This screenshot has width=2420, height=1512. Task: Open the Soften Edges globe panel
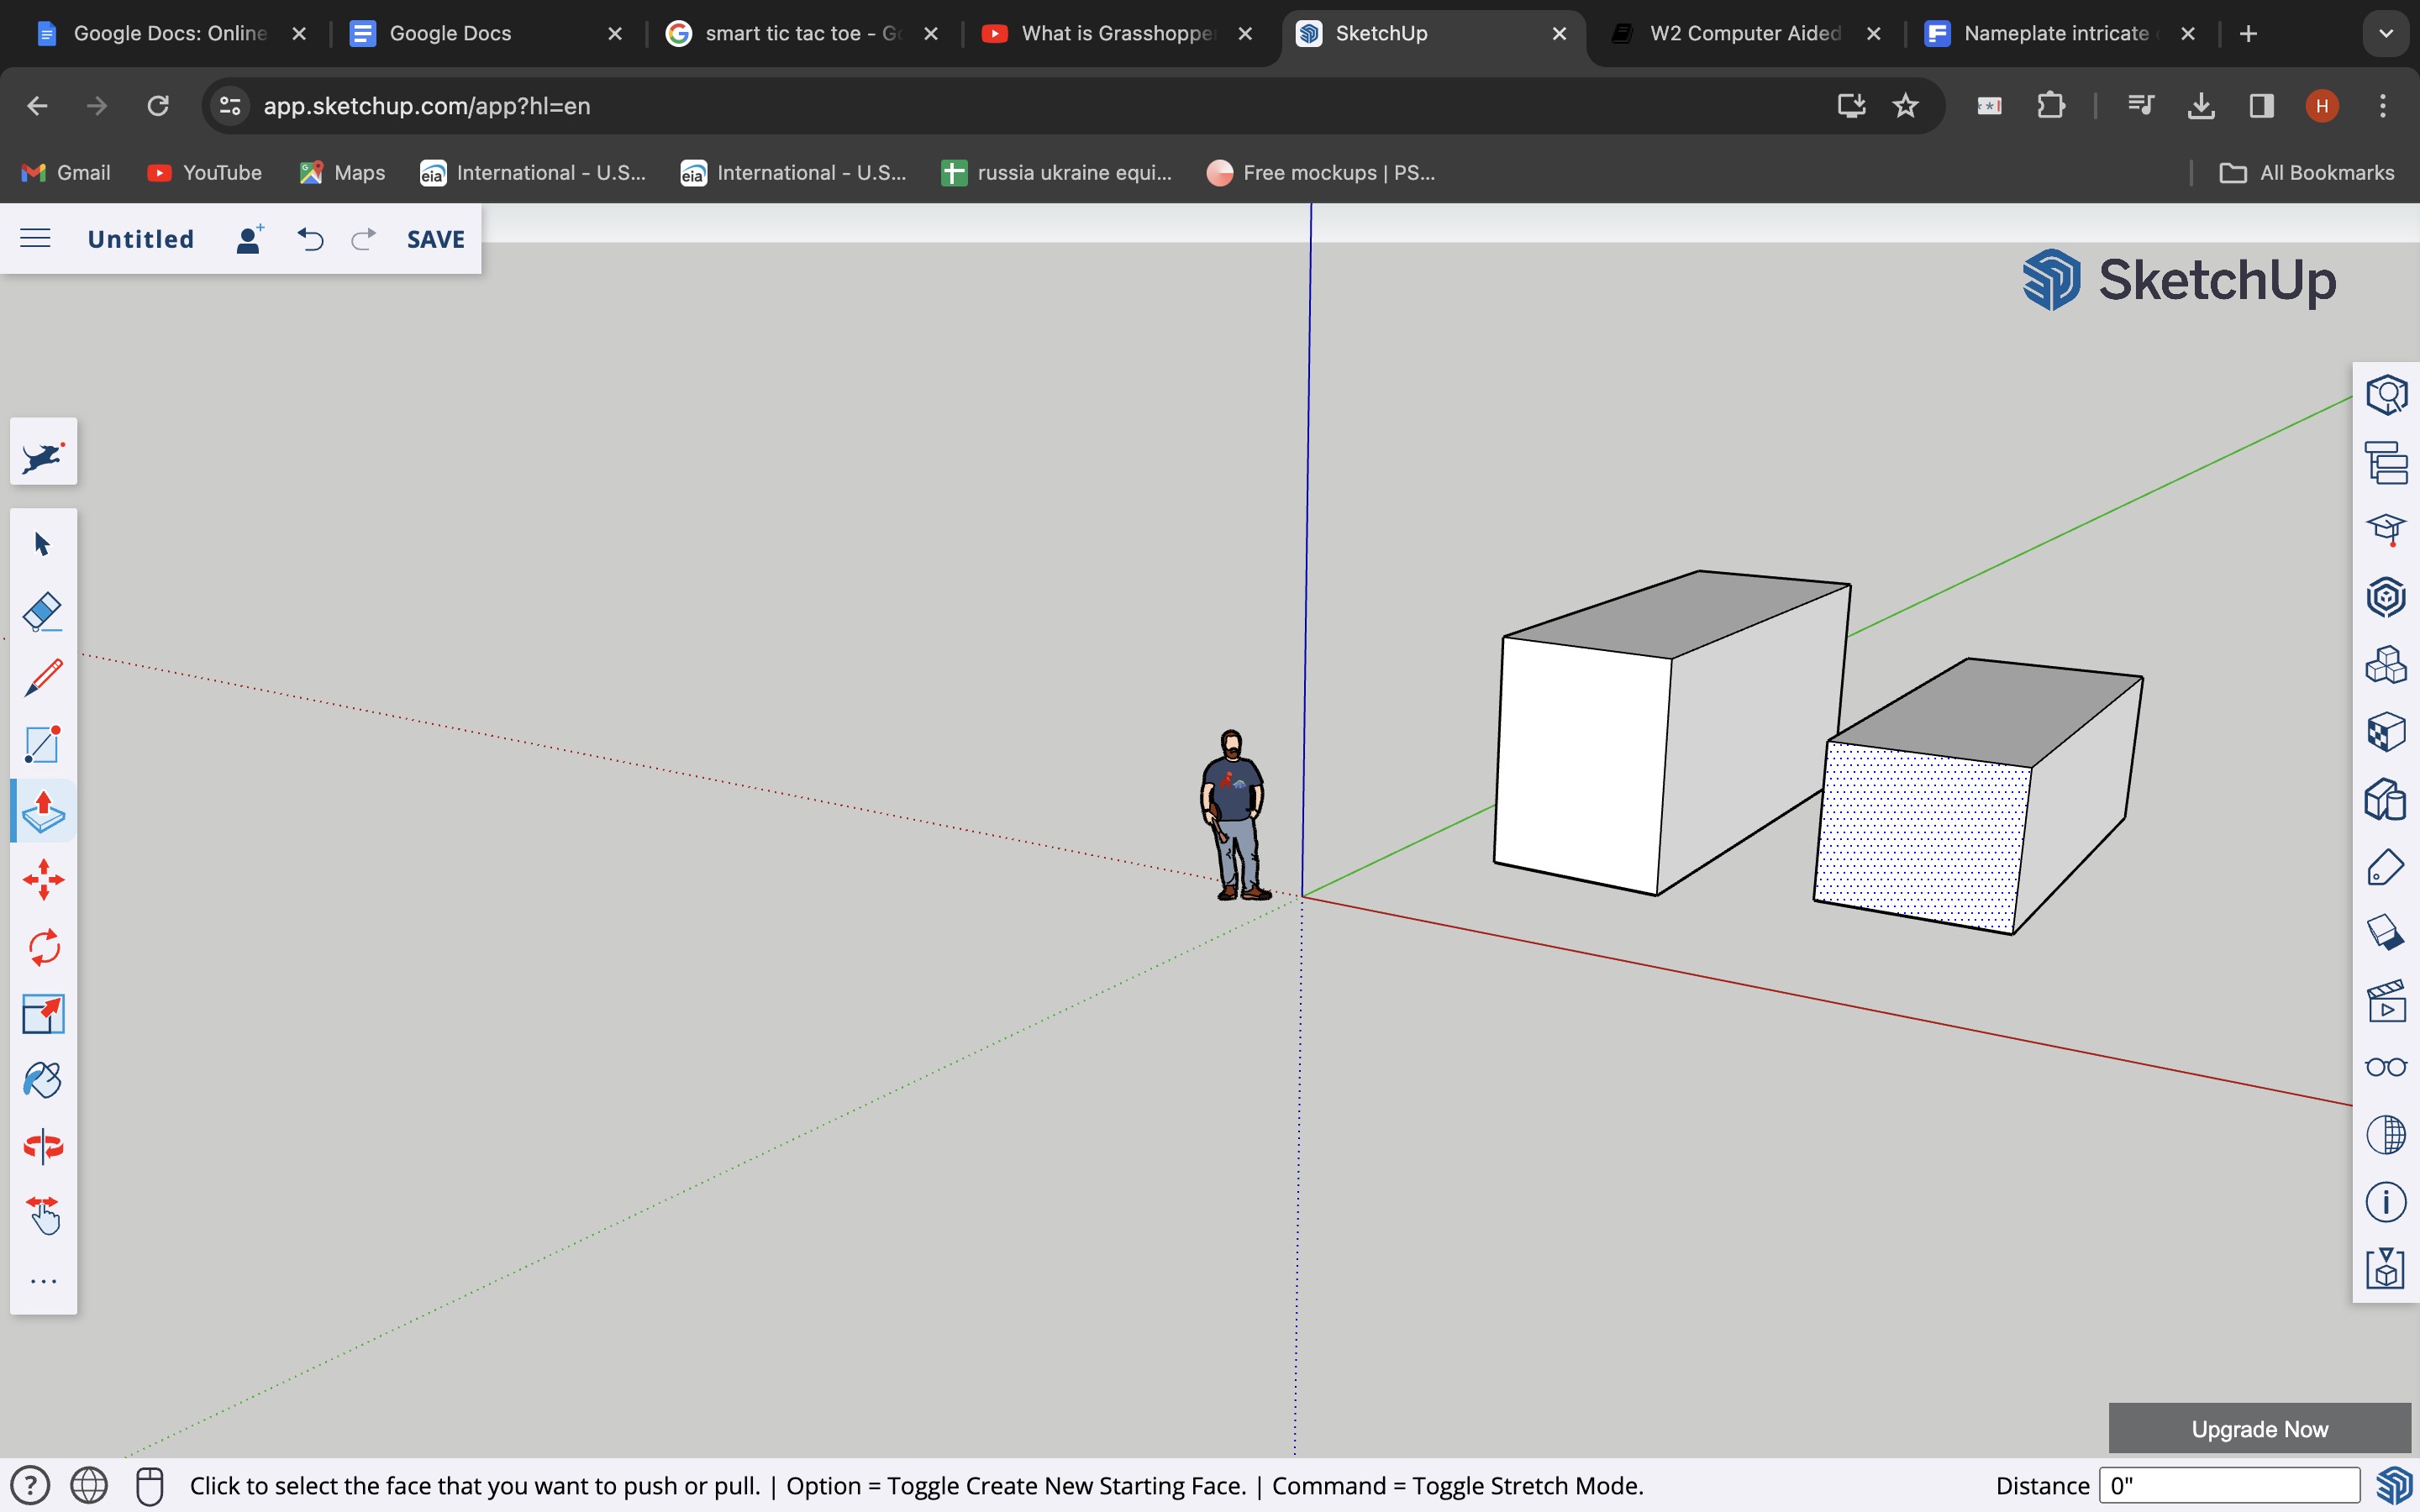coord(2386,1135)
